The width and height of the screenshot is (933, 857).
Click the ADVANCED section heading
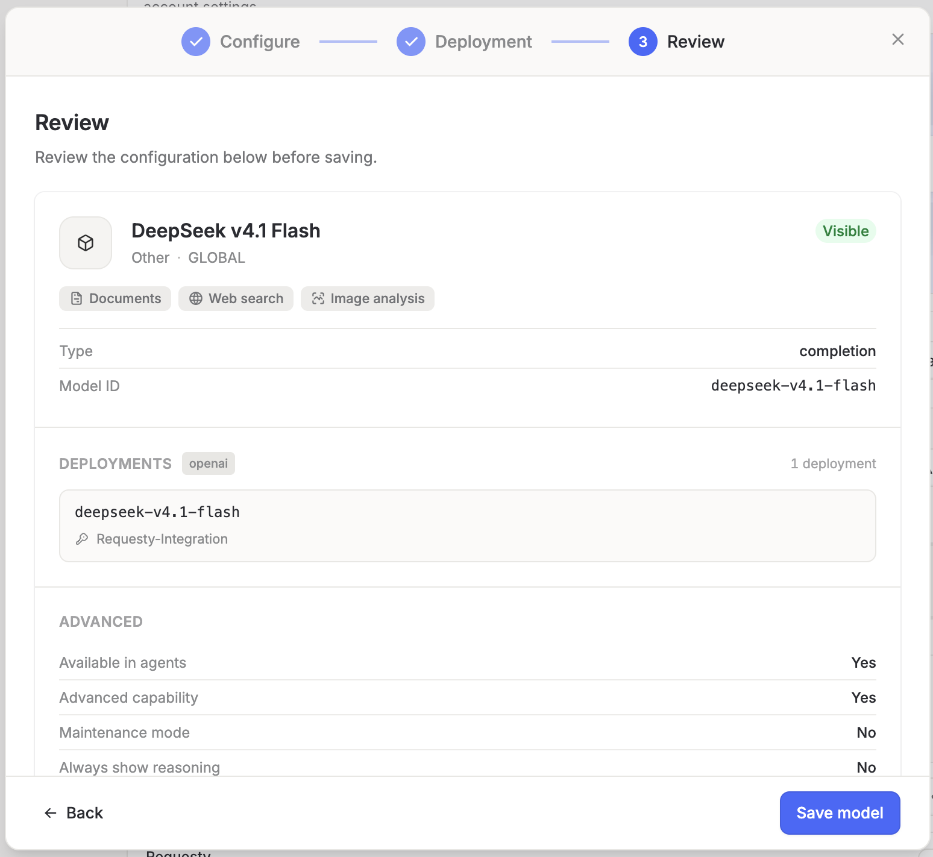click(101, 622)
